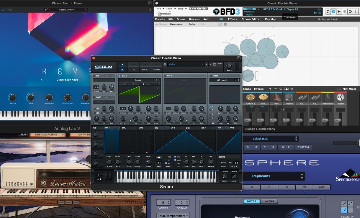Open BFD3 Groove Editor tab
Screen dimensions: 360x218
tap(251, 19)
